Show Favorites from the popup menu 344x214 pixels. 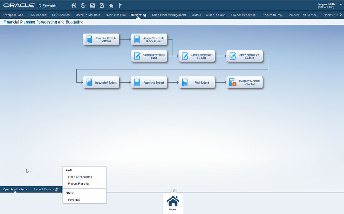(x=74, y=200)
